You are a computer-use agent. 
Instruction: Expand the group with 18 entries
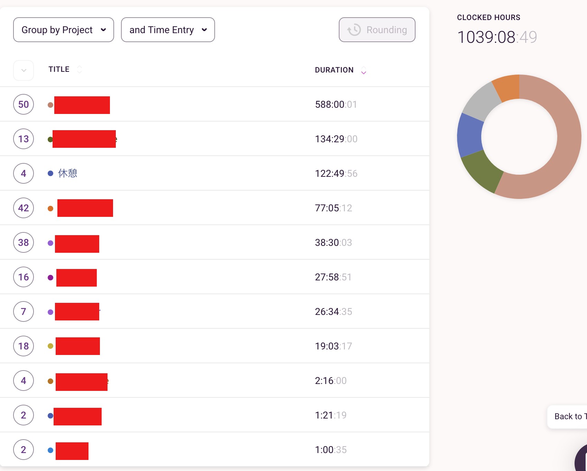pyautogui.click(x=24, y=346)
